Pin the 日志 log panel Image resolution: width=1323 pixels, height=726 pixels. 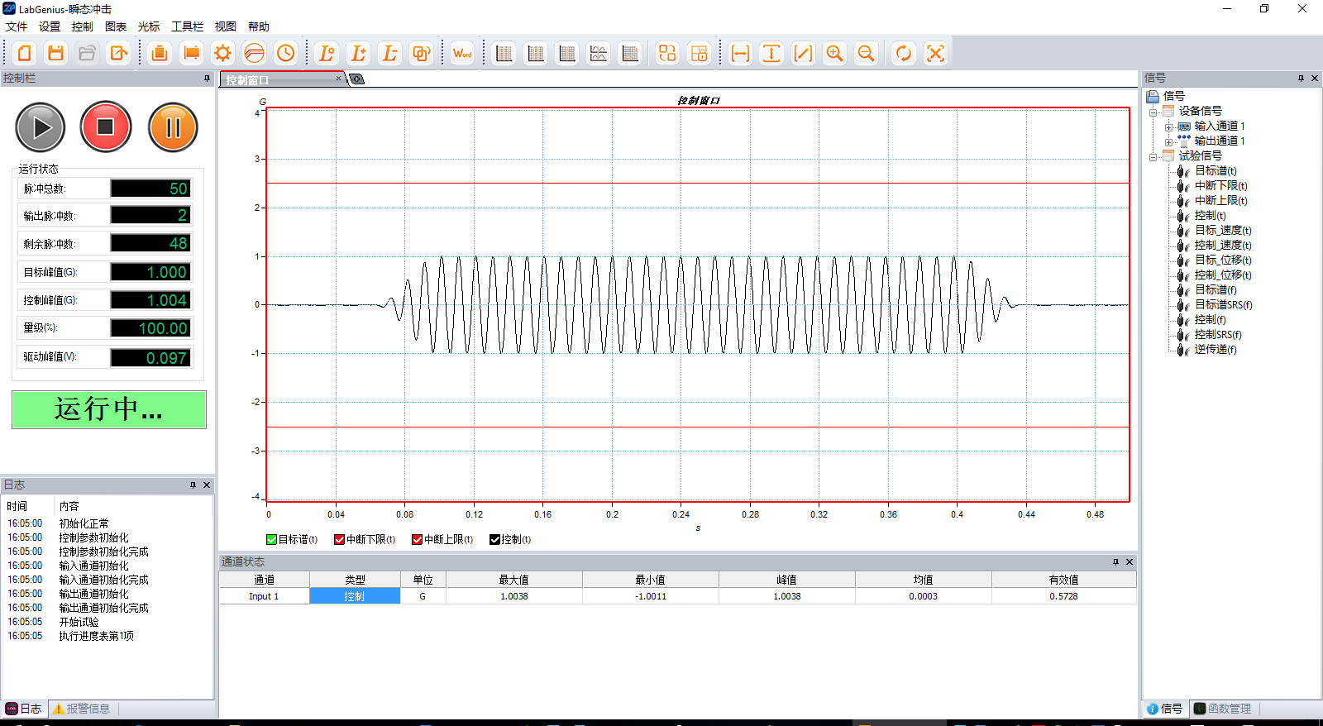pyautogui.click(x=193, y=485)
